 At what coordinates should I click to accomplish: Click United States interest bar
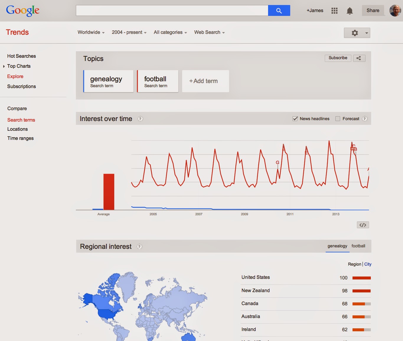click(362, 278)
